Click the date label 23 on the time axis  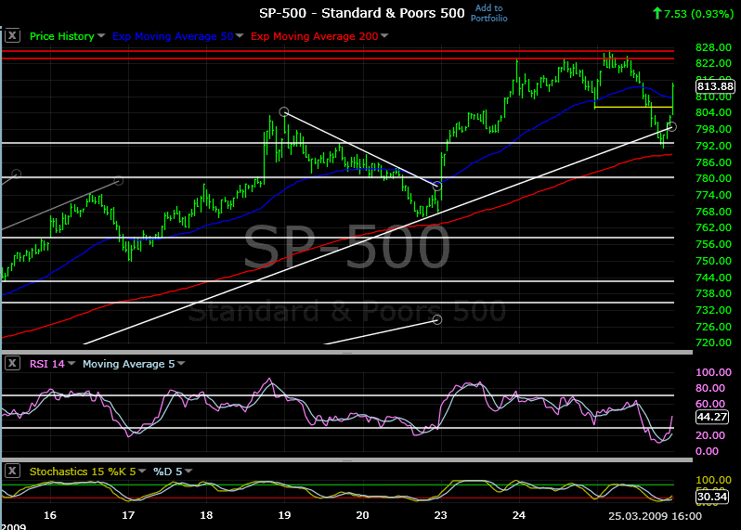440,515
